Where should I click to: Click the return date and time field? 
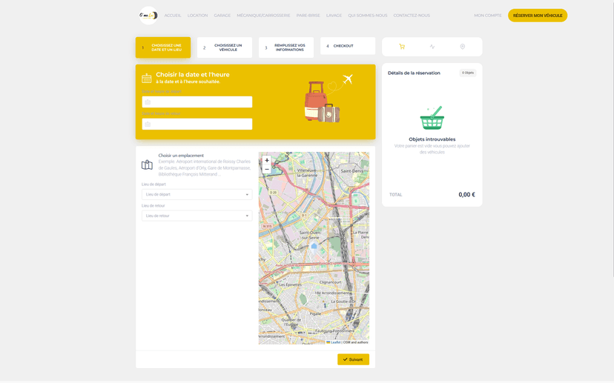point(197,124)
